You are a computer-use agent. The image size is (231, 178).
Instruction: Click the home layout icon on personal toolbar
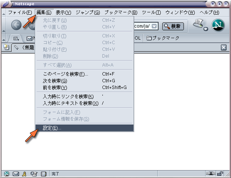click(x=16, y=39)
